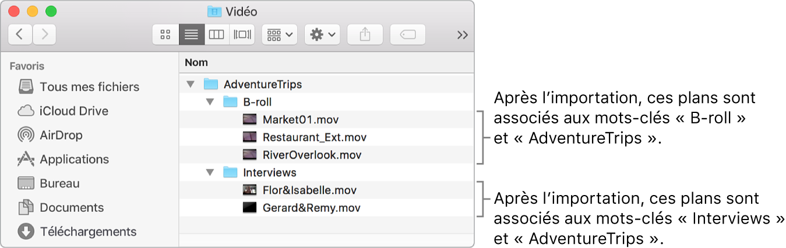786x248 pixels.
Task: Click the Vidéo folder icon in title bar
Action: tap(214, 11)
